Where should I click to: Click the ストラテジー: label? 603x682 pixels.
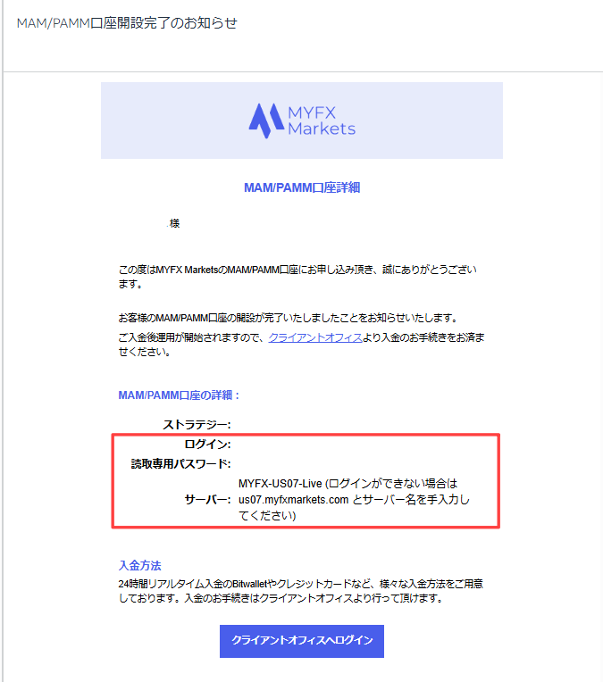(197, 425)
